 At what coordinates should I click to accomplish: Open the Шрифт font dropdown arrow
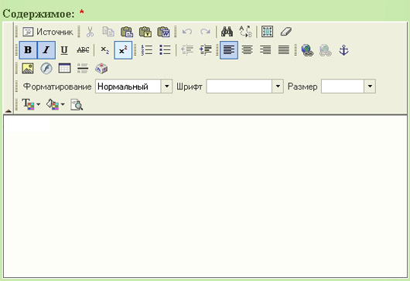tap(278, 86)
